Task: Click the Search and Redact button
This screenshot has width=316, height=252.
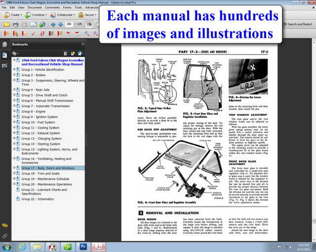Action: coord(298,24)
